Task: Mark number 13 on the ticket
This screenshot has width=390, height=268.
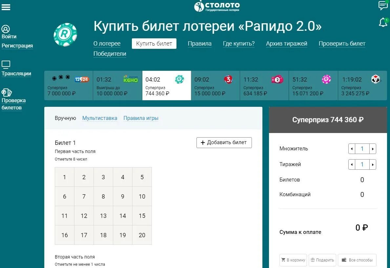Action: tap(103, 216)
